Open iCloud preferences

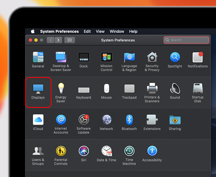[38, 122]
